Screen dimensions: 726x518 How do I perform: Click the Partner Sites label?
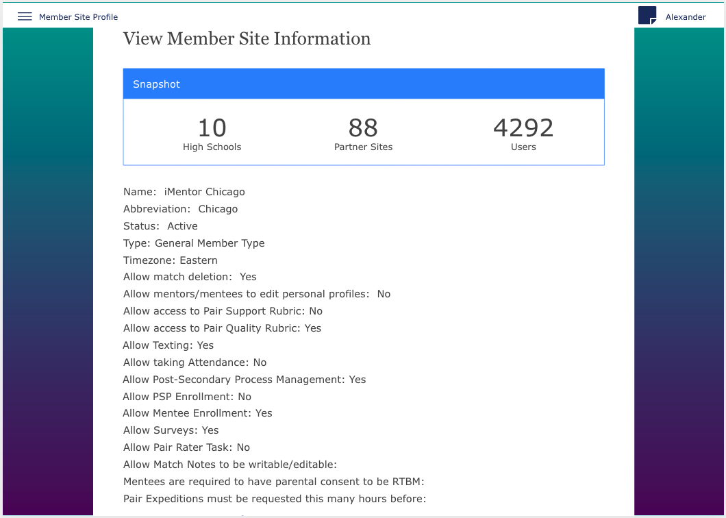pyautogui.click(x=364, y=147)
